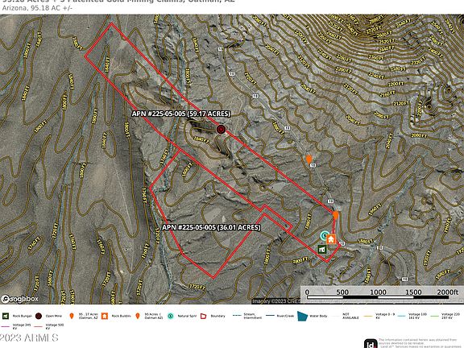Screen dimensions: 464x348
Task: Click the 'Voltage 500 KV' legend text
Action: coord(55,326)
